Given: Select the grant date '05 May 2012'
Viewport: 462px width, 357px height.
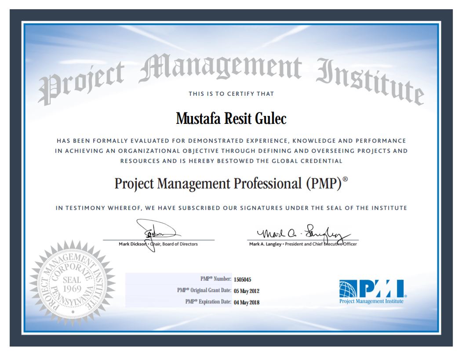Looking at the screenshot, I should coord(247,291).
